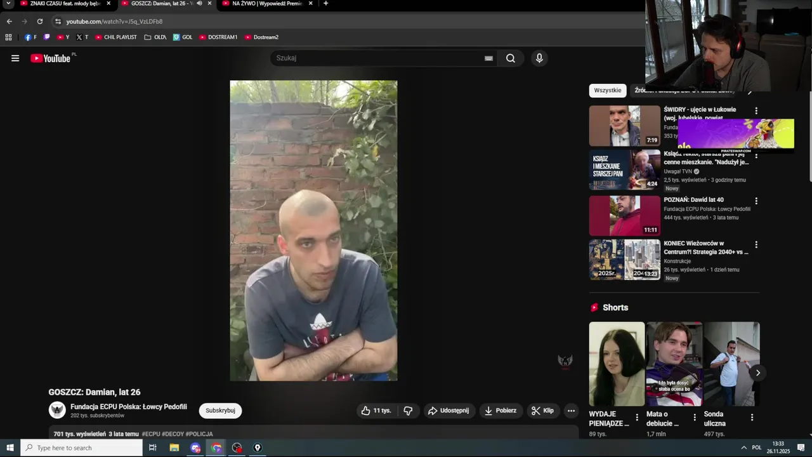Show hidden system tray icons
This screenshot has width=812, height=457.
[744, 448]
